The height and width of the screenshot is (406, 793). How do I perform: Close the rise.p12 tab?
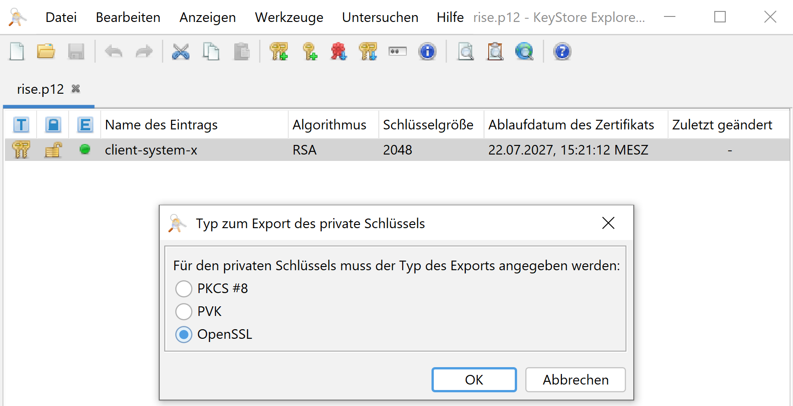click(76, 89)
